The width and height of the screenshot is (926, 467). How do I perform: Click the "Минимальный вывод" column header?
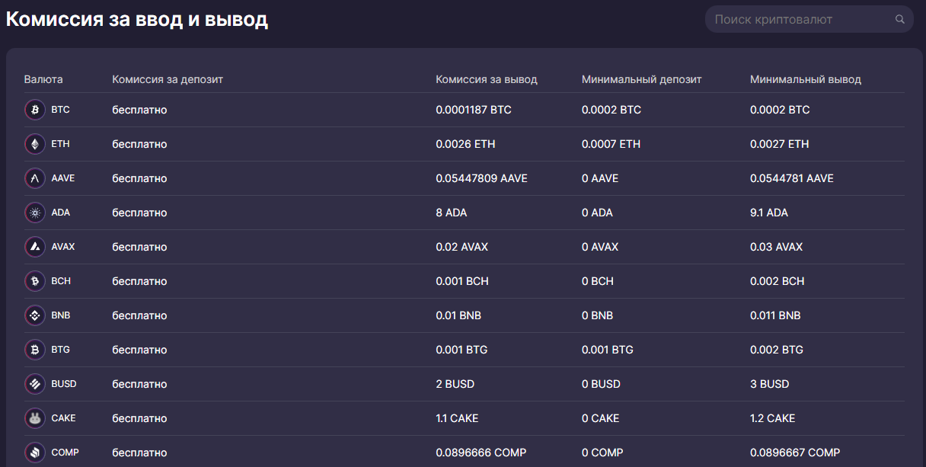(805, 79)
